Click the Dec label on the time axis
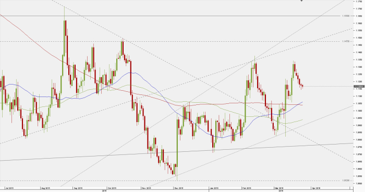The image size is (365, 192). coord(178,188)
